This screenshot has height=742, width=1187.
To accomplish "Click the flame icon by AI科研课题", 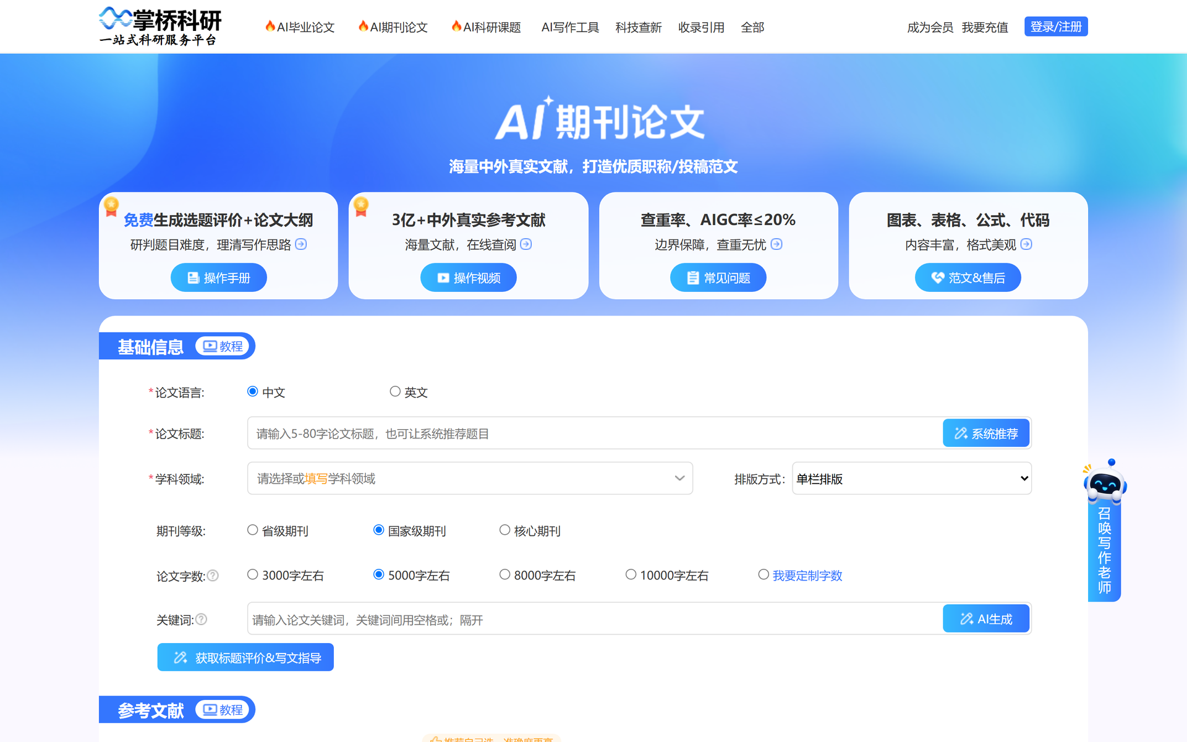I will pos(456,26).
